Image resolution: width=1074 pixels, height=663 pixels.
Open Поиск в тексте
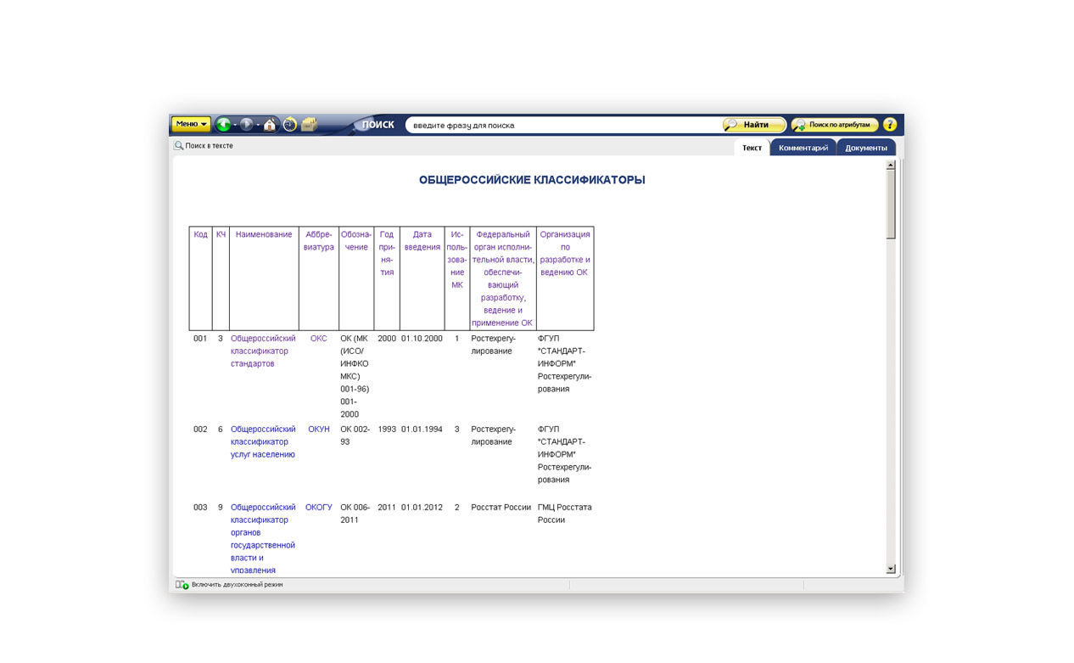pyautogui.click(x=204, y=146)
